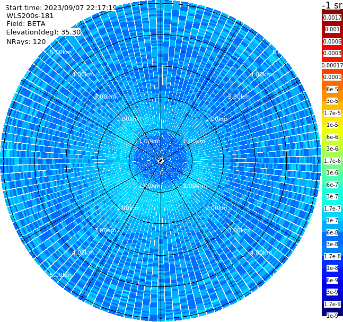This screenshot has width=343, height=322.
Task: Select the 3e-6 colorbar value
Action: pos(332,149)
